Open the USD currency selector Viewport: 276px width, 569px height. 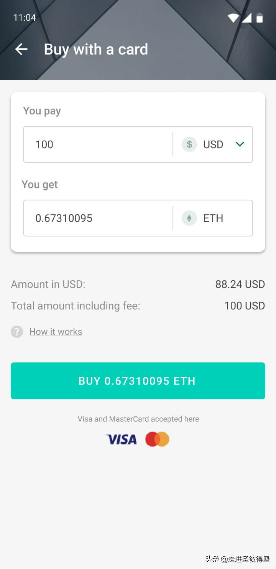(213, 144)
